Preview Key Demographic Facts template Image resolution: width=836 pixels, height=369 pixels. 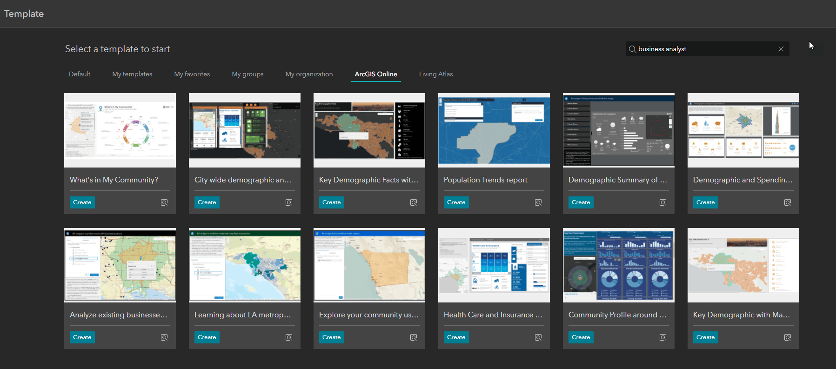click(x=414, y=202)
